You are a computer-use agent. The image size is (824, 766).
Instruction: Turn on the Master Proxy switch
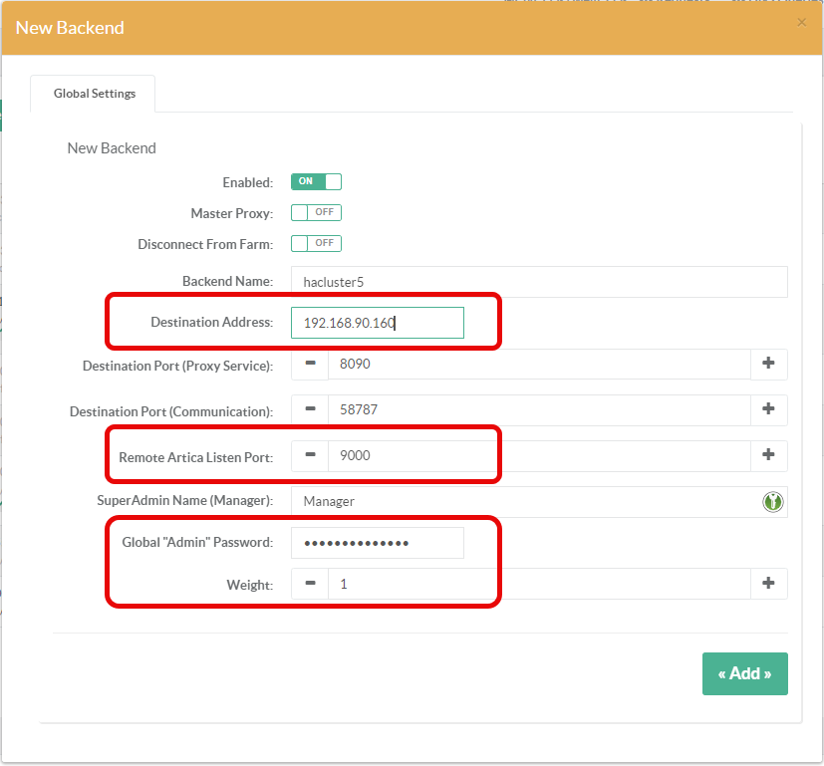point(316,213)
